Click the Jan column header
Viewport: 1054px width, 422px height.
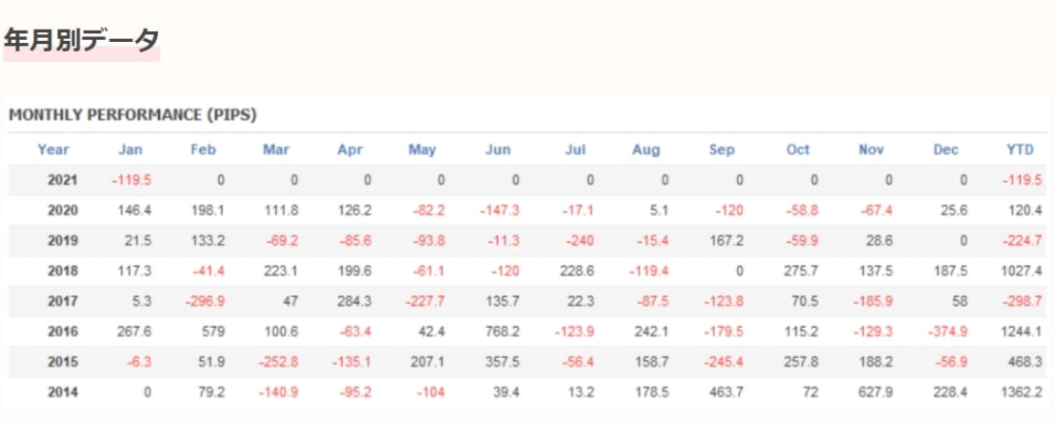click(x=129, y=150)
